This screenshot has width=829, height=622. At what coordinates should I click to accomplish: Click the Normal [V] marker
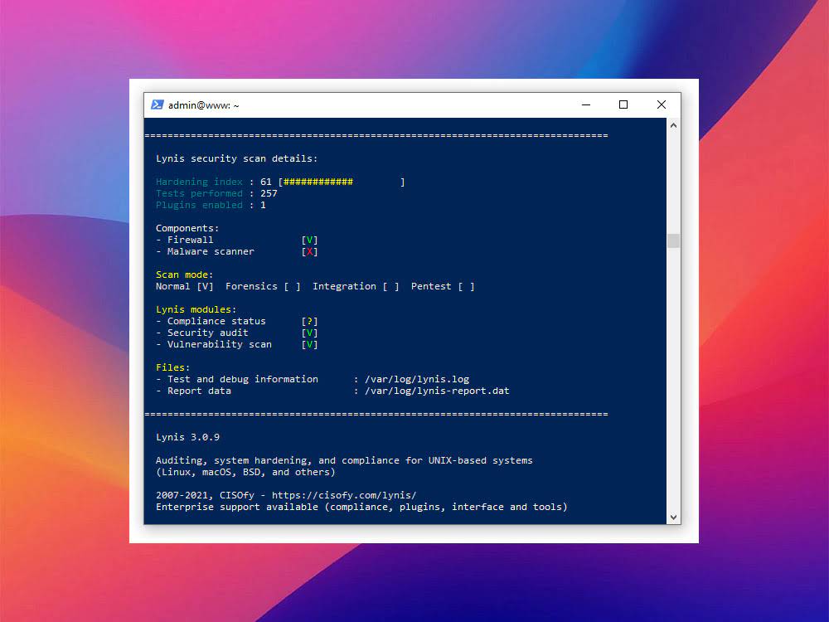[x=205, y=287]
